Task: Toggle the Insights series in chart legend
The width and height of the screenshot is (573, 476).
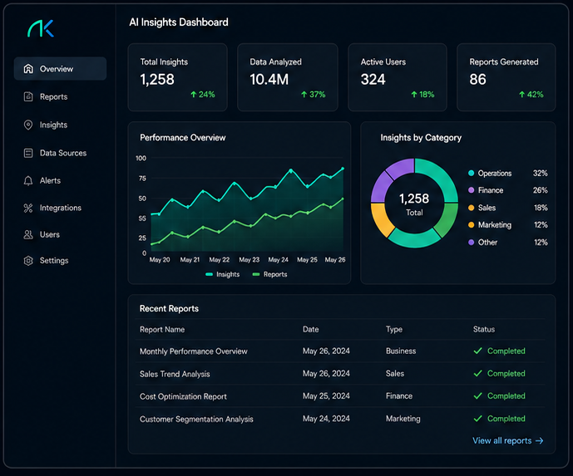Action: [x=223, y=274]
